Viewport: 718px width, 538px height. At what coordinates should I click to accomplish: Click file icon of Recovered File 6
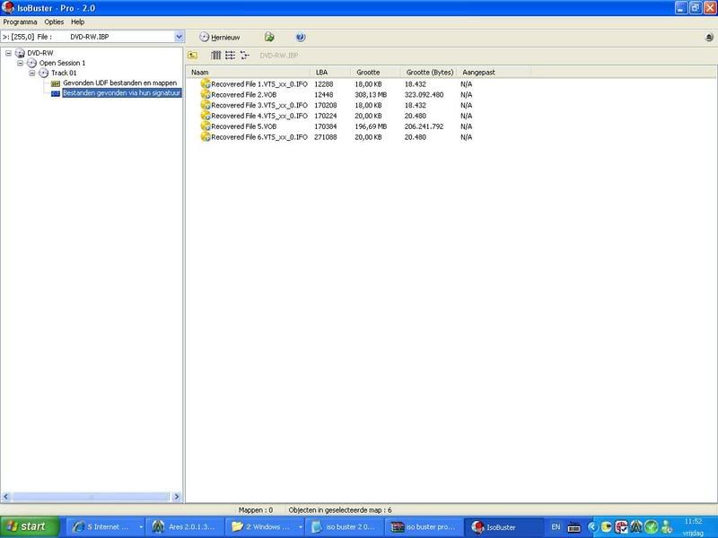tap(206, 137)
